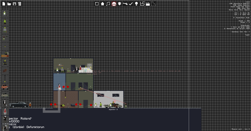Switch to the house building category

tap(103, 4)
